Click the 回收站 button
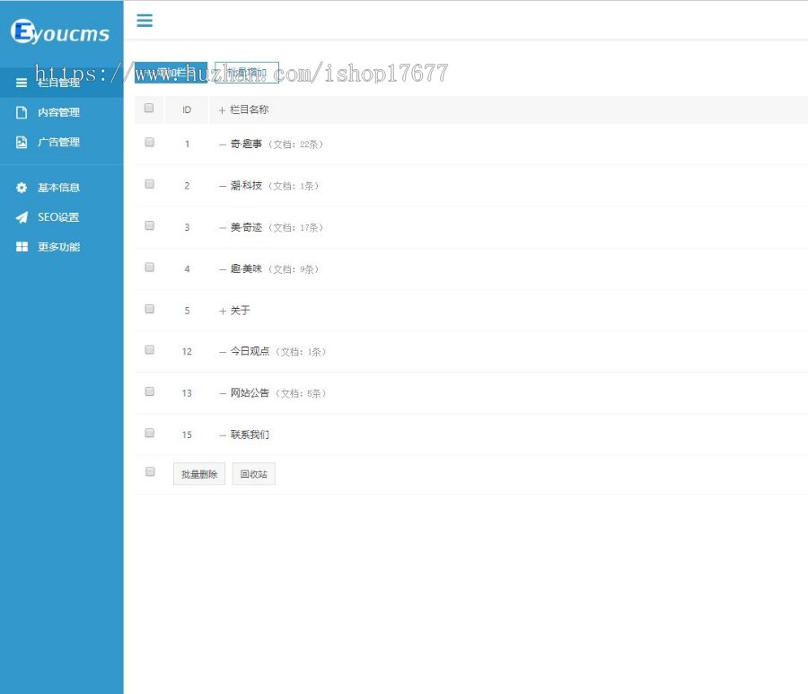The image size is (808, 694). click(x=253, y=474)
